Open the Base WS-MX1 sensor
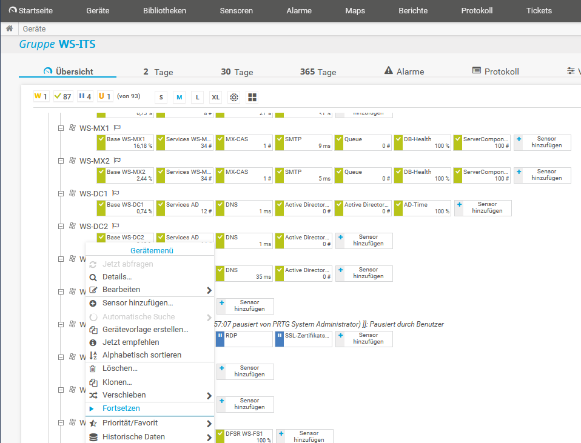581x443 pixels. point(125,142)
